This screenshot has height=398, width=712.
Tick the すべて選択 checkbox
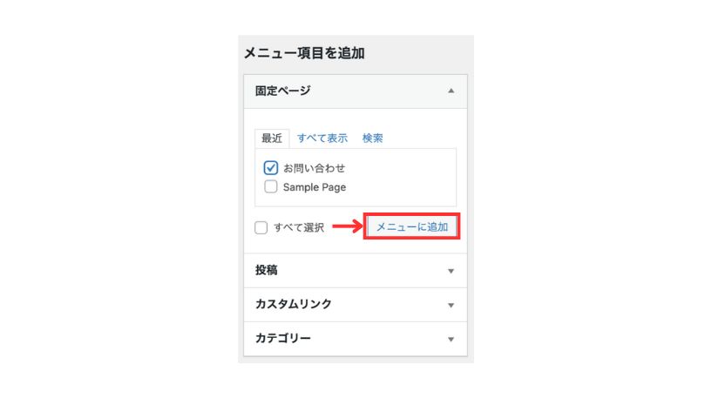261,227
